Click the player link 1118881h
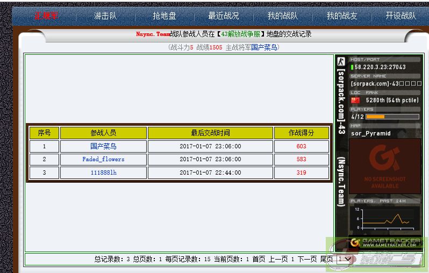This screenshot has width=429, height=273. pyautogui.click(x=103, y=173)
